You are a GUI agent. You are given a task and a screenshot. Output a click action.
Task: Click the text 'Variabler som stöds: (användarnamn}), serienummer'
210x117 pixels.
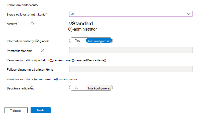(x=42, y=79)
